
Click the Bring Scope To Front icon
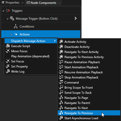[x=61, y=87]
